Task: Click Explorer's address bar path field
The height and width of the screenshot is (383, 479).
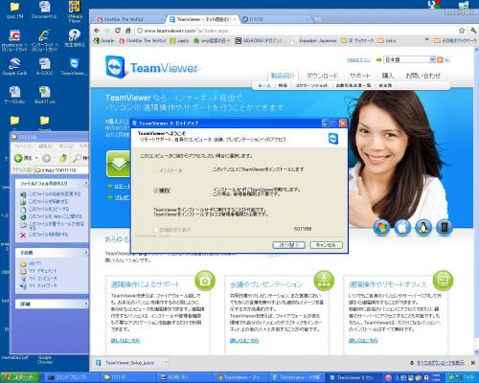Action: pos(60,170)
